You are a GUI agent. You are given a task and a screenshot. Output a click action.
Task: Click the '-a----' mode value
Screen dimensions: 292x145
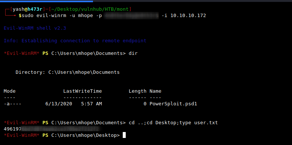(13, 104)
